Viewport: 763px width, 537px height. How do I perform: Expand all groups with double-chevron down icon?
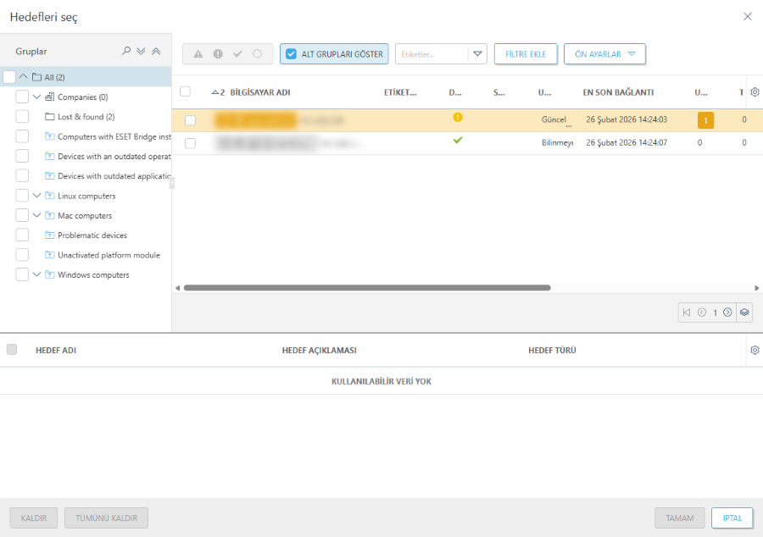(141, 51)
